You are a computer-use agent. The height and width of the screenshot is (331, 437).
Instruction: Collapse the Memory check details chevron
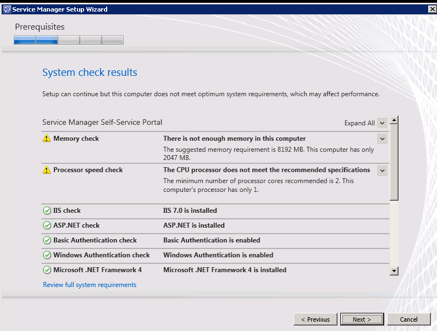(383, 139)
